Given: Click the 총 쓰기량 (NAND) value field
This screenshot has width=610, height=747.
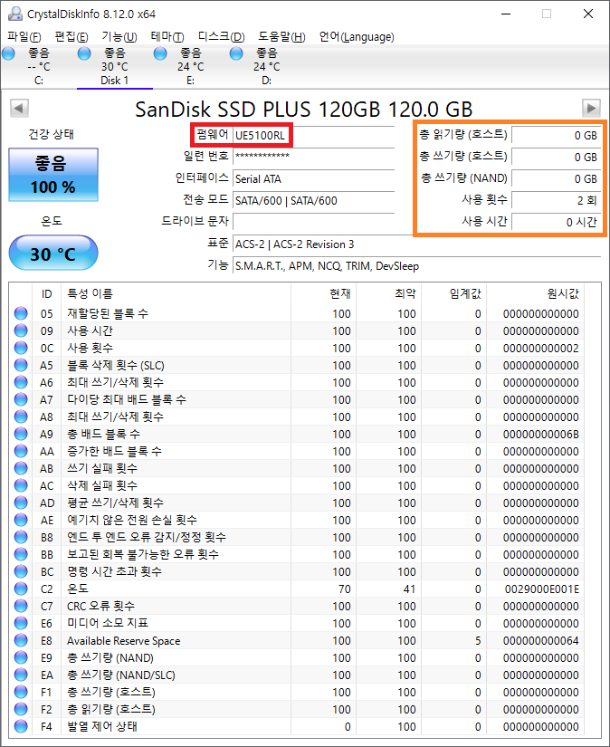Looking at the screenshot, I should point(557,178).
